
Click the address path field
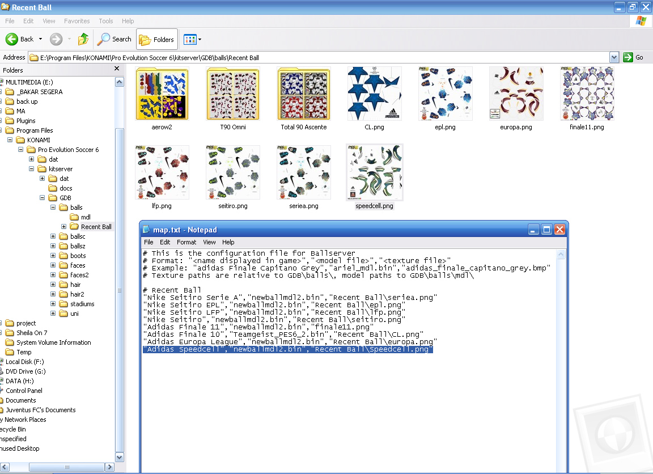pyautogui.click(x=319, y=57)
